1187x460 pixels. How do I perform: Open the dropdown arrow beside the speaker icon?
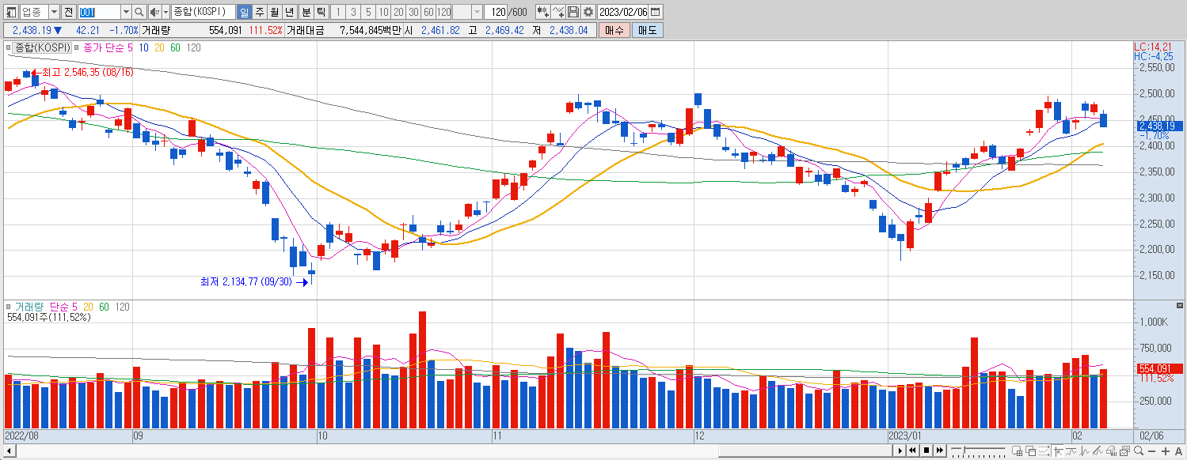pyautogui.click(x=165, y=12)
